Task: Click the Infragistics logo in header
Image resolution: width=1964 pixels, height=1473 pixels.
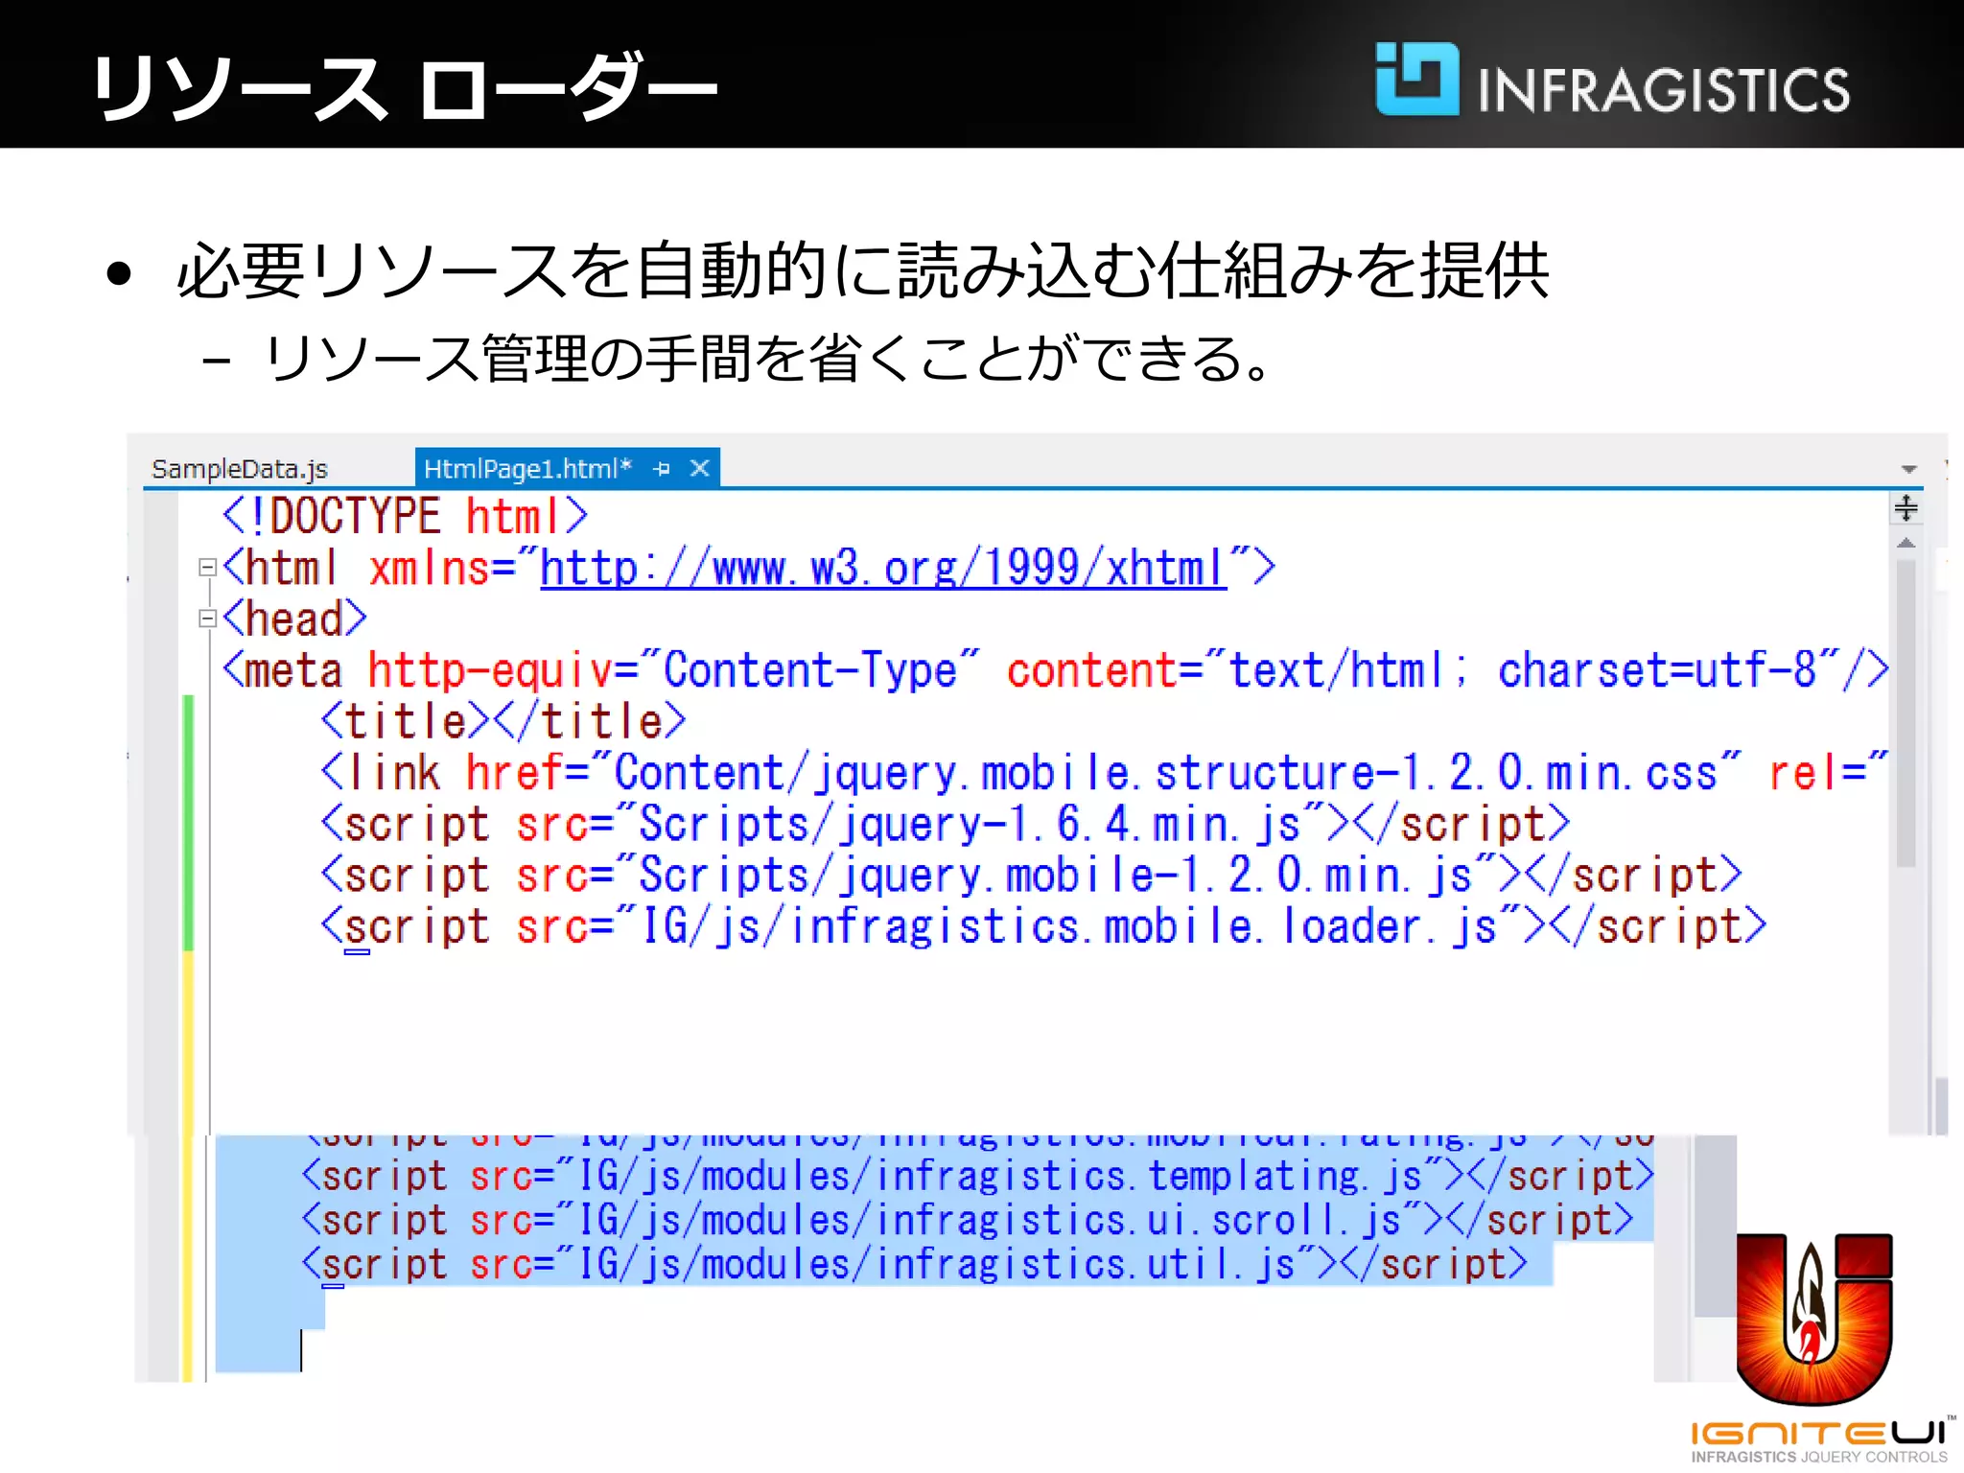Action: pos(1612,82)
